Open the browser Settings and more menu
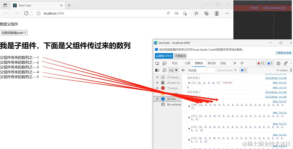The image size is (293, 149). coord(227,13)
